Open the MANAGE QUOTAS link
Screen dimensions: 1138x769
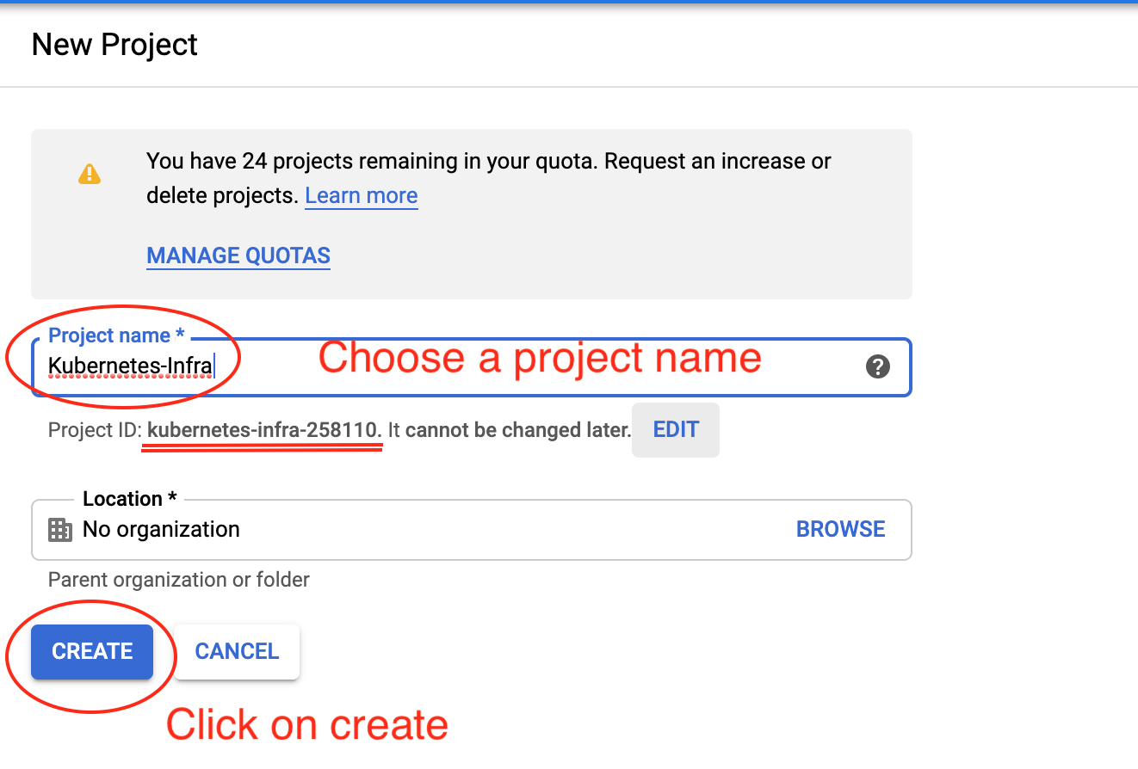(238, 256)
